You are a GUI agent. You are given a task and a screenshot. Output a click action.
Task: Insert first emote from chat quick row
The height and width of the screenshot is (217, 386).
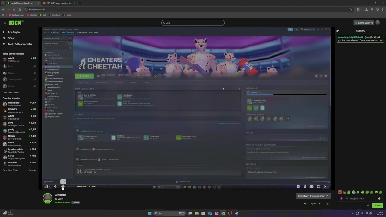[x=340, y=192]
